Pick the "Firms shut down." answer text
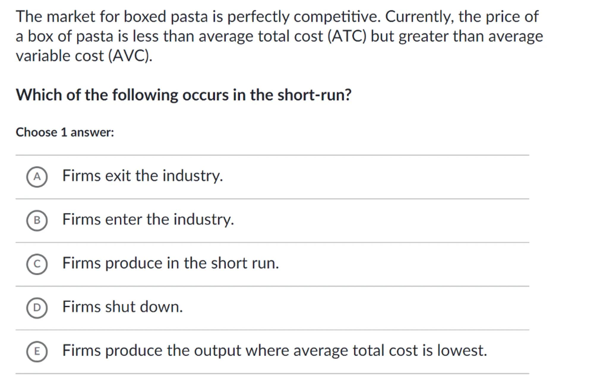The height and width of the screenshot is (384, 608). (x=122, y=307)
